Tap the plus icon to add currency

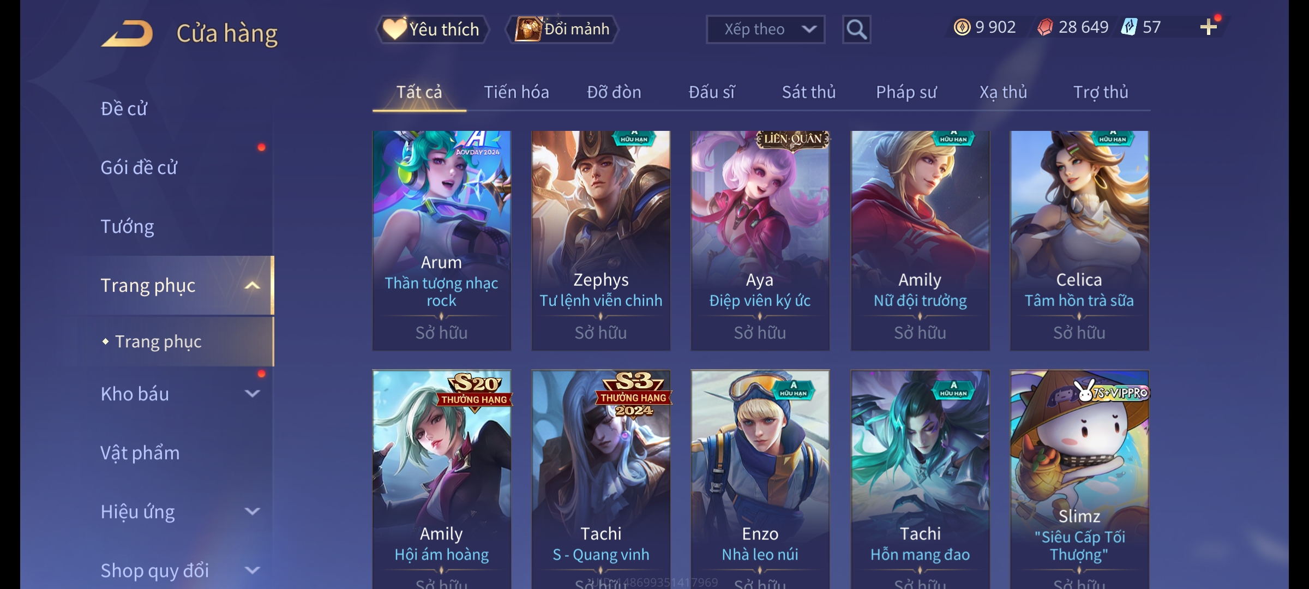pyautogui.click(x=1209, y=27)
